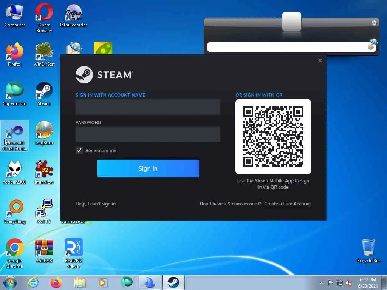Focus the account name input field
The width and height of the screenshot is (387, 290).
click(148, 107)
